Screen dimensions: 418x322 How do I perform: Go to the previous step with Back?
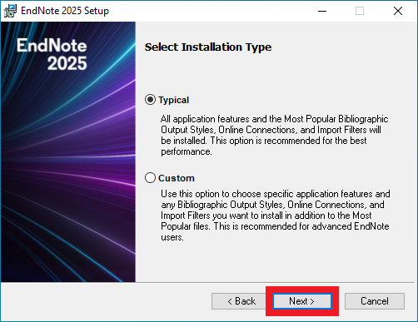241,301
